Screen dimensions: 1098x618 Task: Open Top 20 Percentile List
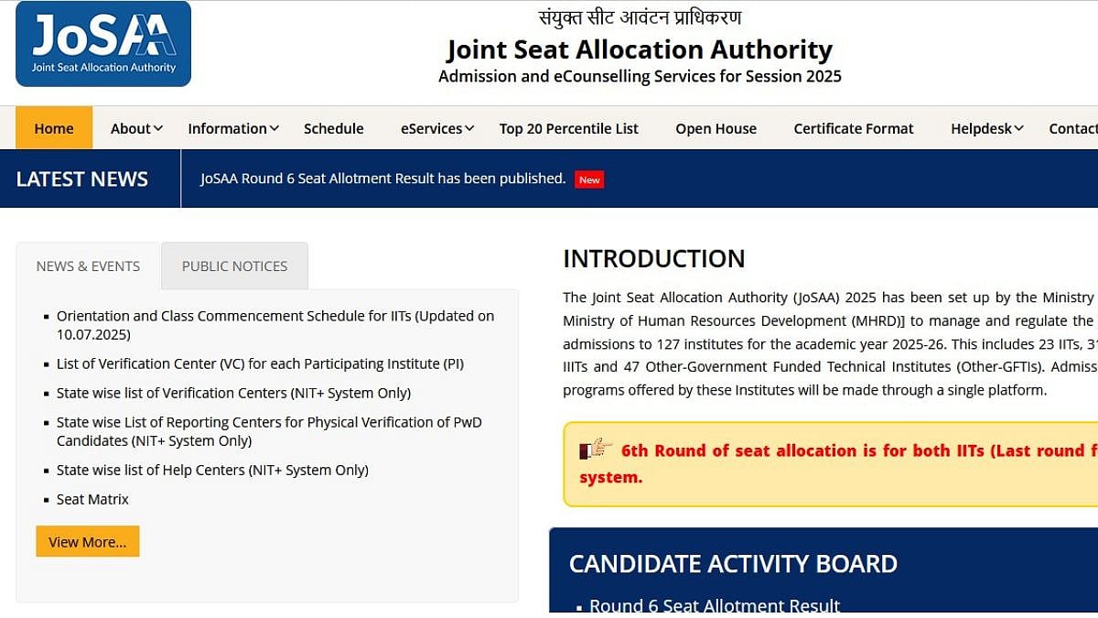(x=569, y=128)
